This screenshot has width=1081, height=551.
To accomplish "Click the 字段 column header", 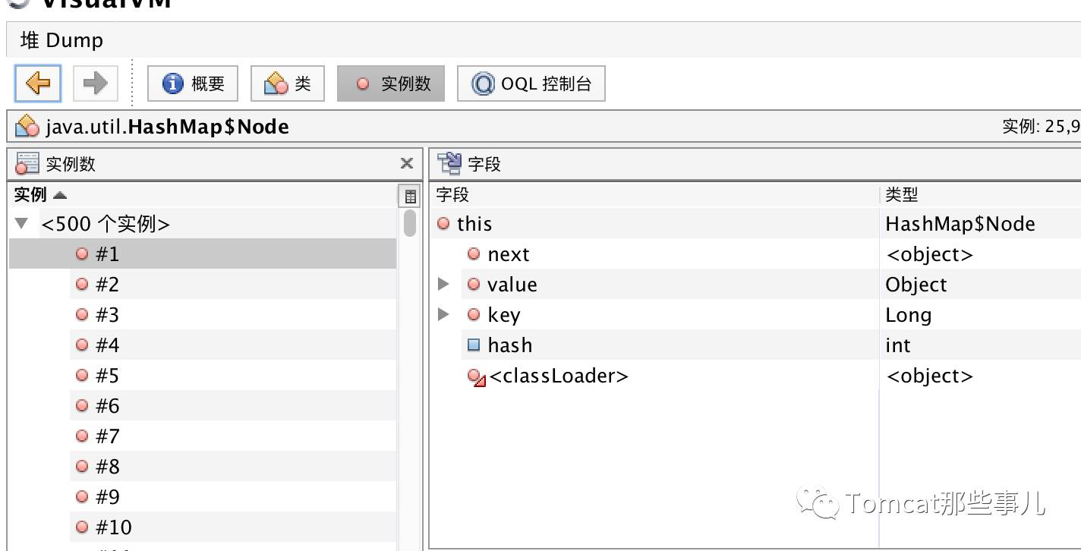I will (x=655, y=195).
